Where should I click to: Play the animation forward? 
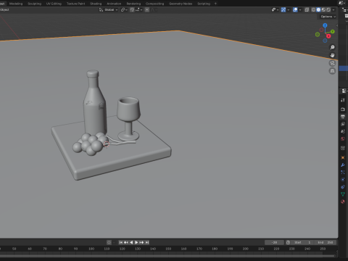tap(136, 242)
